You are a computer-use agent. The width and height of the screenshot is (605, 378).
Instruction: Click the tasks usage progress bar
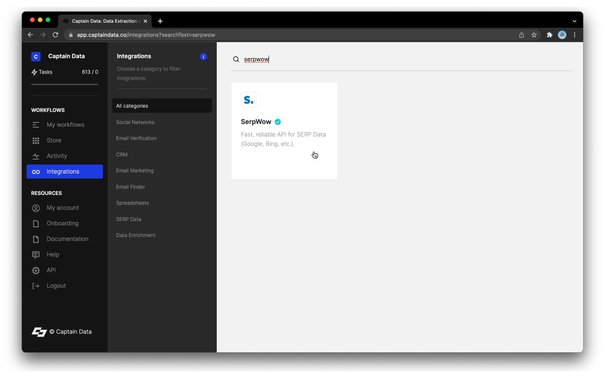pos(65,84)
